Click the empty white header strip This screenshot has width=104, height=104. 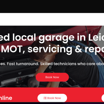(x=52, y=19)
